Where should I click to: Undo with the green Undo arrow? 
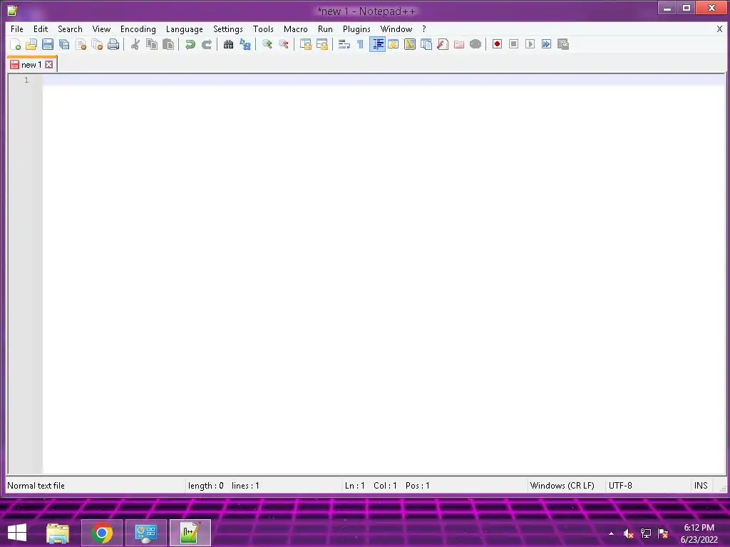tap(190, 44)
